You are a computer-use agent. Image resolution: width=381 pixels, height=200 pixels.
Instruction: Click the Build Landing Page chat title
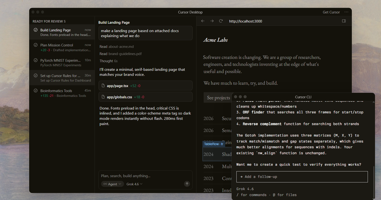(x=114, y=23)
